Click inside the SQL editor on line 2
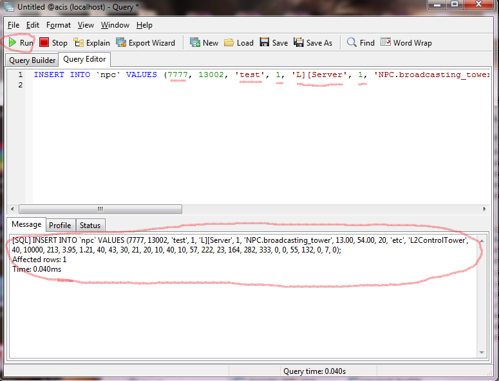This screenshot has width=499, height=381. [193, 85]
